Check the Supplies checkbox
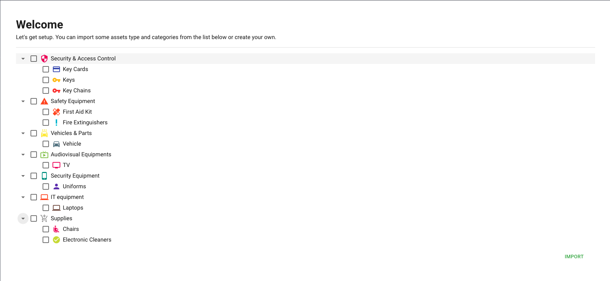This screenshot has height=281, width=610. click(34, 218)
